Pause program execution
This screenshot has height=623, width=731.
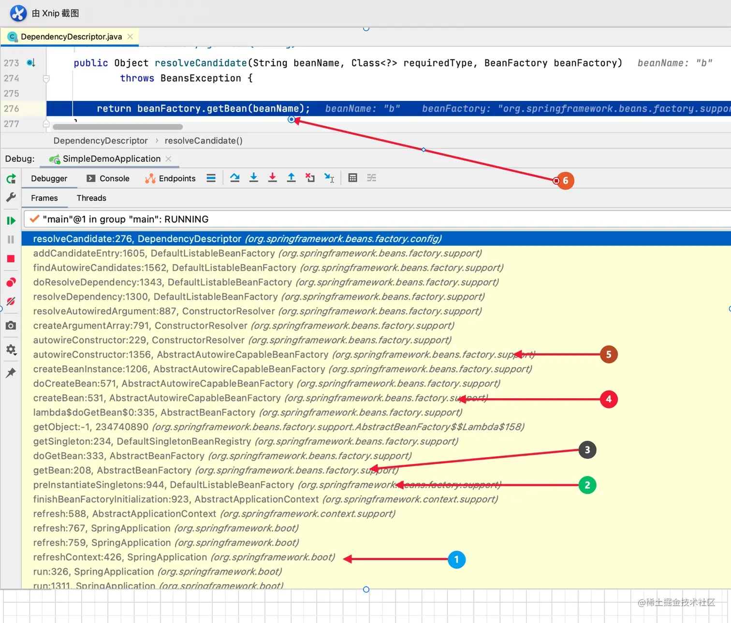click(x=11, y=240)
